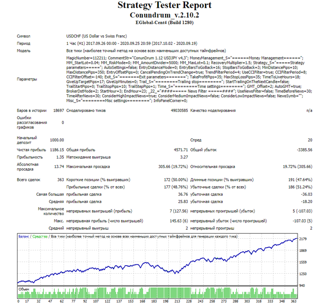The image size is (324, 305).
Task: Click the 'Период' label
Action: tap(24, 44)
